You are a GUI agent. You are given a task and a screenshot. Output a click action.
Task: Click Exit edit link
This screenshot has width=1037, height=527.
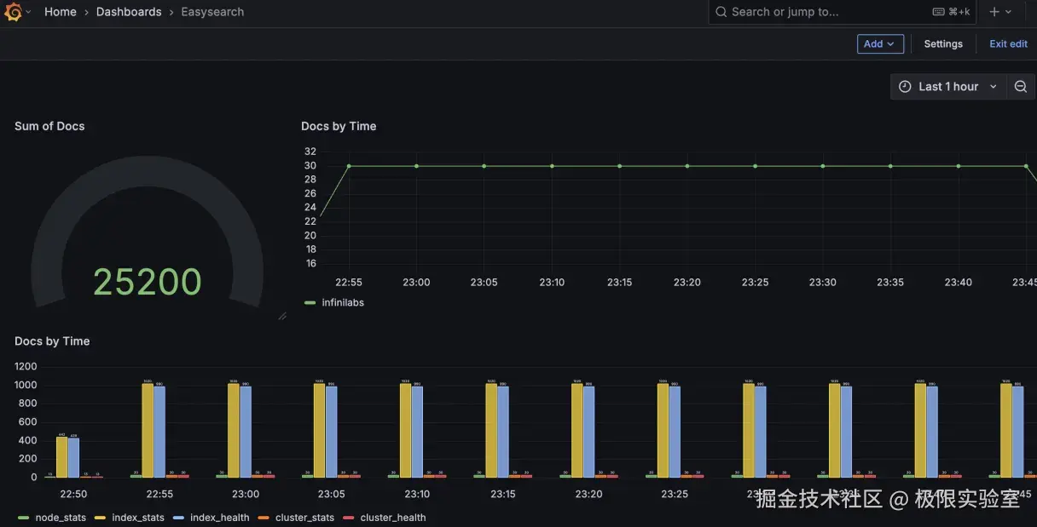[1008, 43]
